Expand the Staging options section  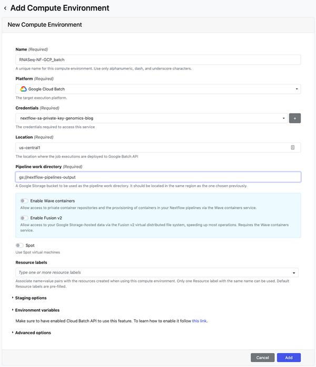pyautogui.click(x=31, y=298)
